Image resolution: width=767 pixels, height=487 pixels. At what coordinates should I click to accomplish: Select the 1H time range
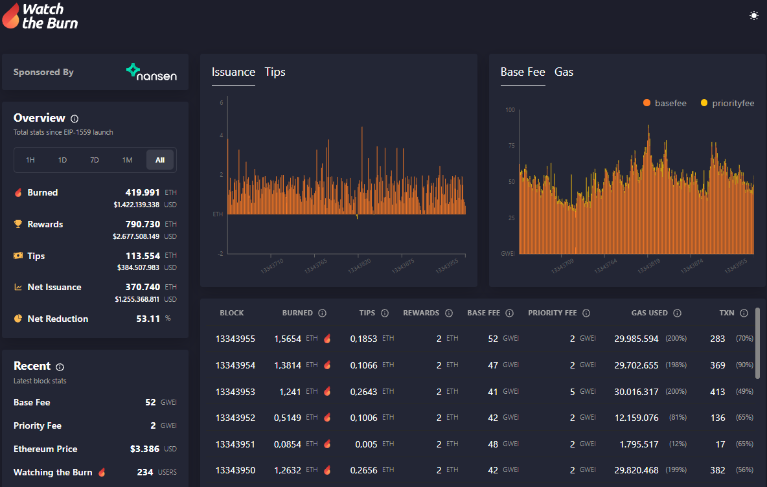30,160
